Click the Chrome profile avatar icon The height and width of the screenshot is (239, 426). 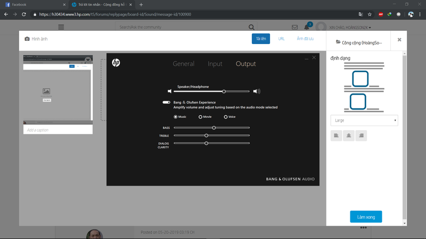[411, 14]
